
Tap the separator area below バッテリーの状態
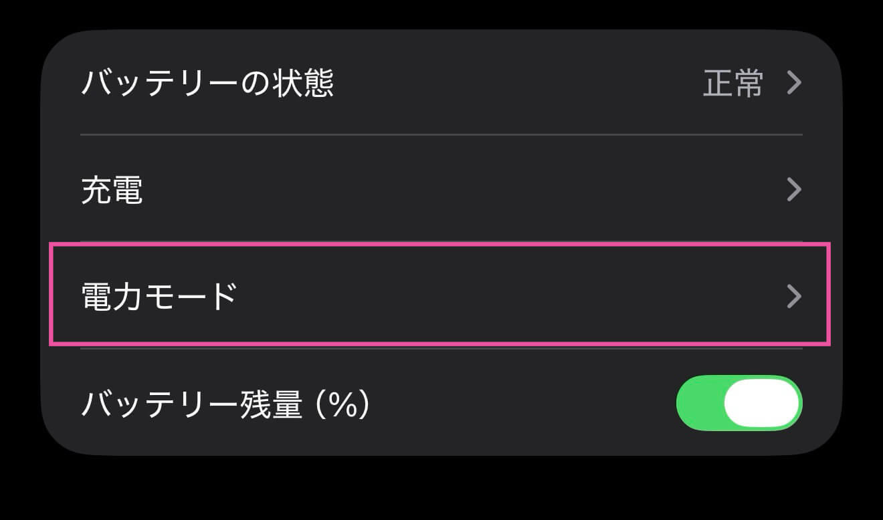(441, 136)
